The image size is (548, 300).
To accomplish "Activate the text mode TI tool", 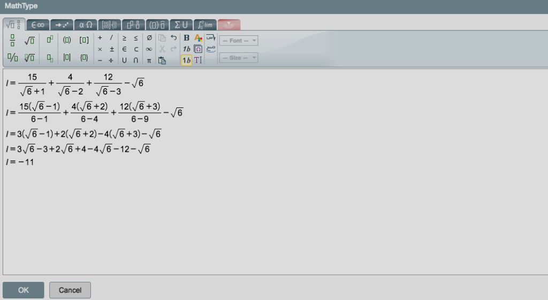I will click(x=198, y=60).
